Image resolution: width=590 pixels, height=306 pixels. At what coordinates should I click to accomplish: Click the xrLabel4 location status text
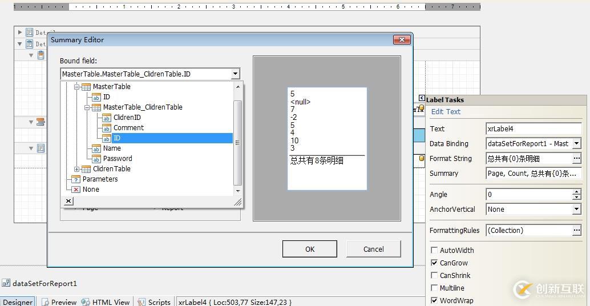(235, 302)
